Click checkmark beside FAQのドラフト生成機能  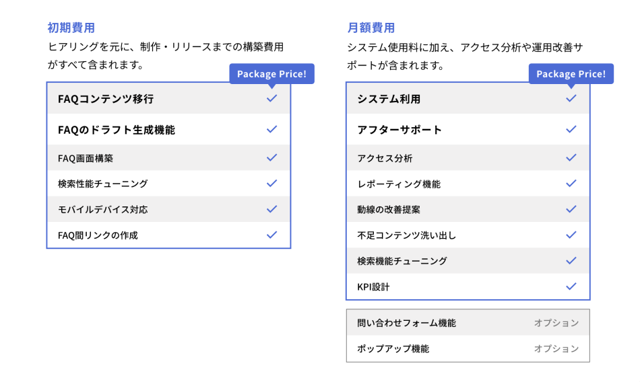(271, 129)
